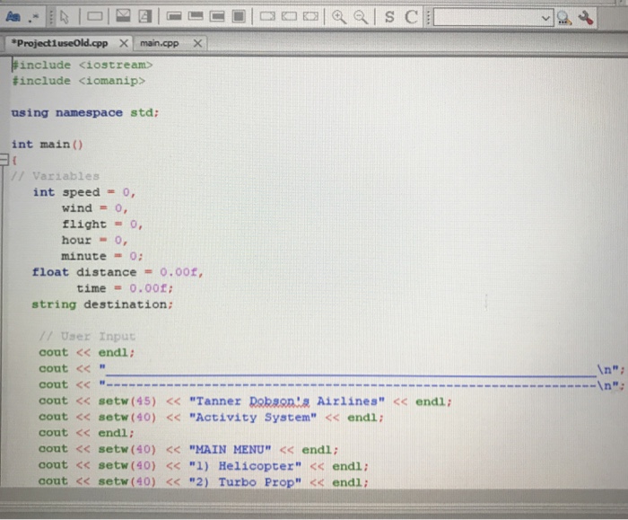
Task: Zoom in with the magnifier plus icon
Action: pos(339,17)
